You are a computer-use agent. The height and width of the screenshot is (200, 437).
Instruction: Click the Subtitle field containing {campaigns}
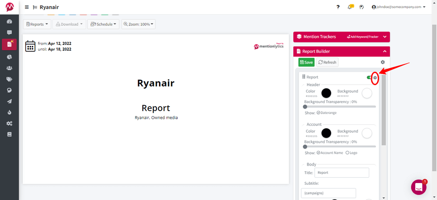[x=329, y=193]
